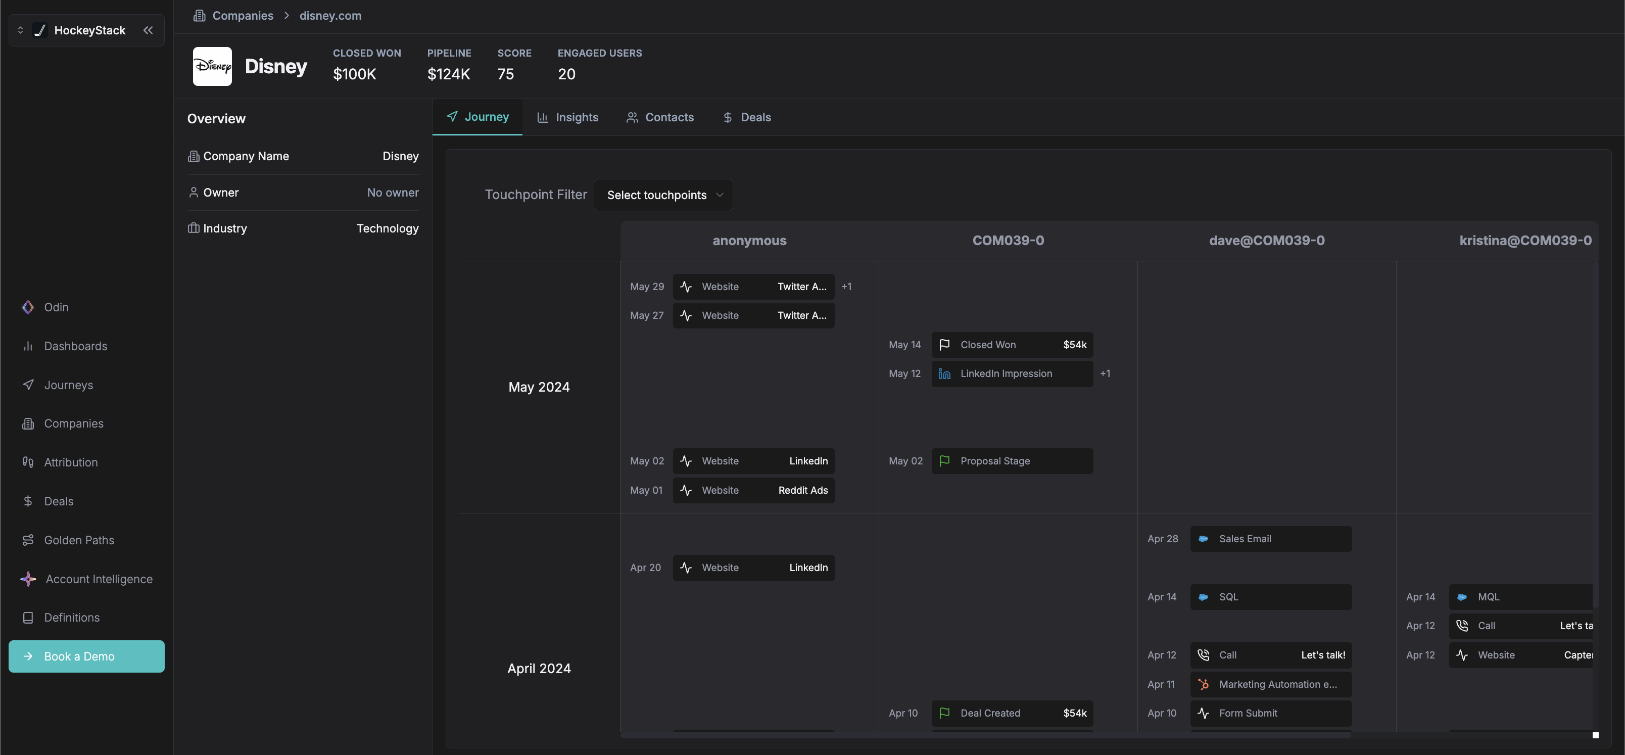Open the MQL touchpoint on Apr 14
1625x755 pixels.
pyautogui.click(x=1521, y=597)
